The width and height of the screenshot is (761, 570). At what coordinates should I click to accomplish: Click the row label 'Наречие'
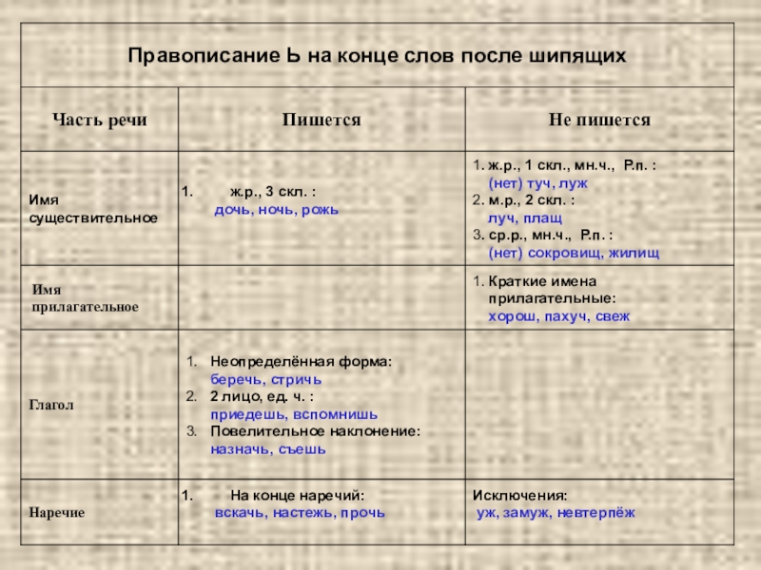(x=57, y=512)
